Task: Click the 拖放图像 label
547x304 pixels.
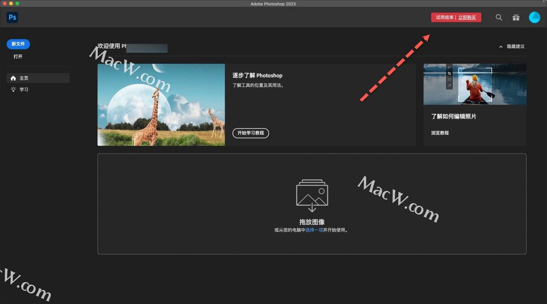Action: coord(312,222)
